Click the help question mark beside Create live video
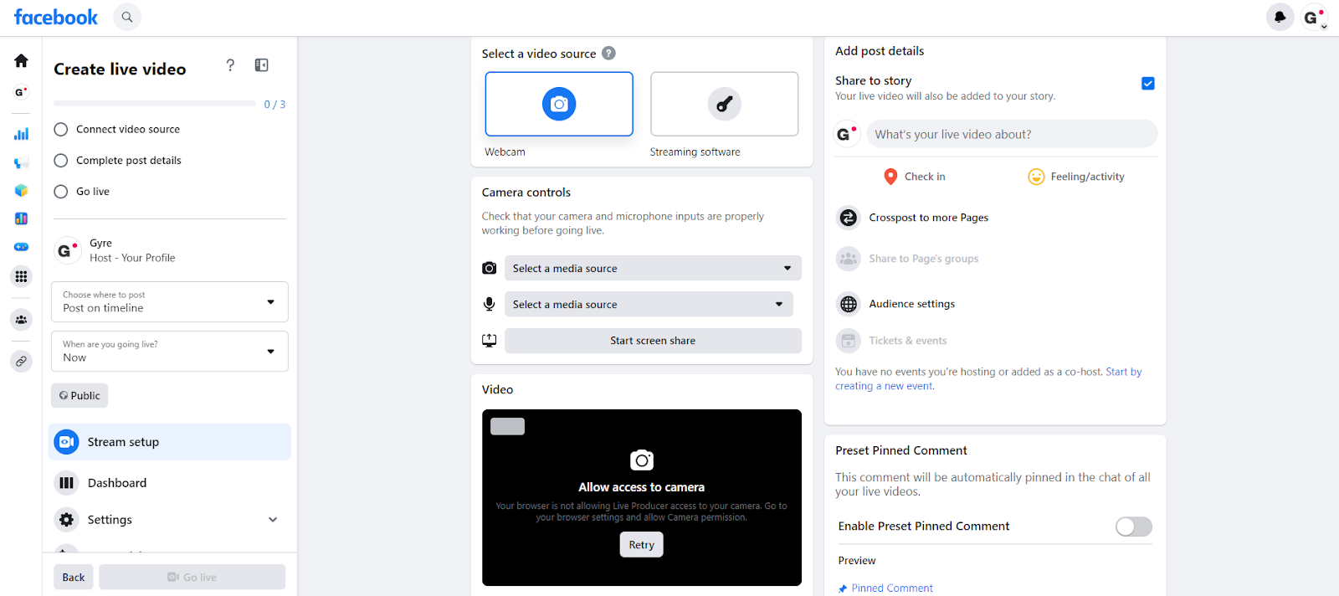The height and width of the screenshot is (596, 1339). coord(230,65)
